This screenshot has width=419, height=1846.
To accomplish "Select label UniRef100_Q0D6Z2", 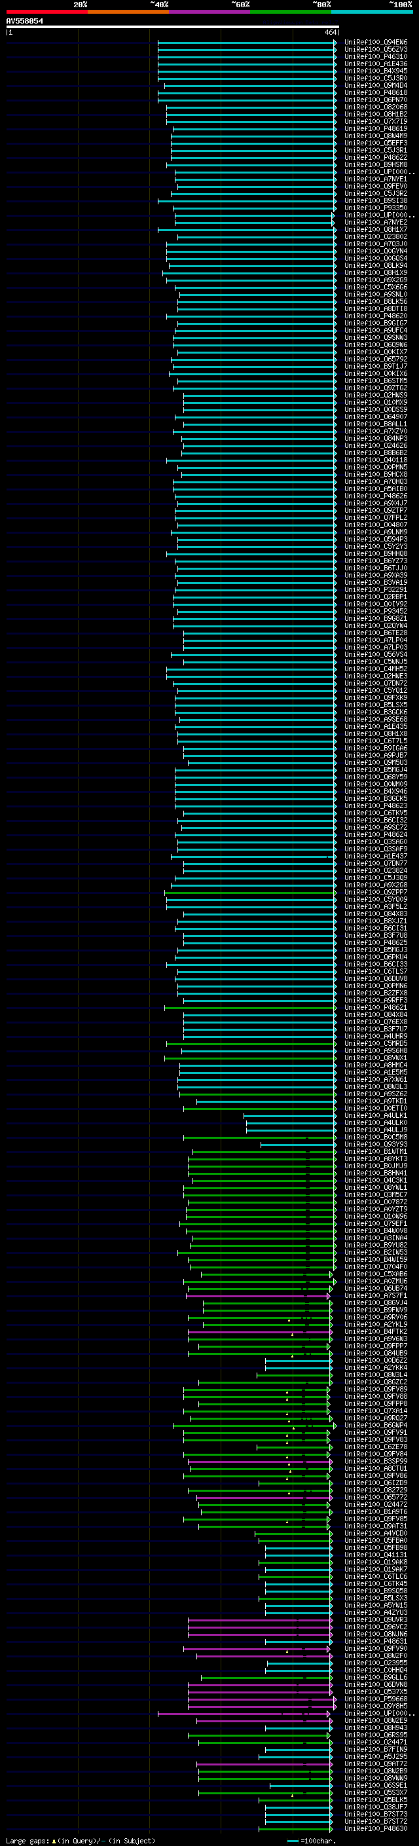I will [x=376, y=1360].
